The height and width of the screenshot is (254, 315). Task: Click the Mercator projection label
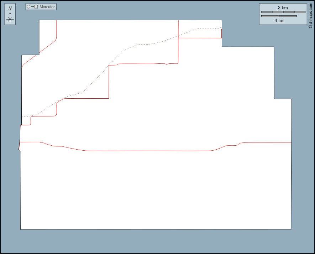tap(47, 7)
